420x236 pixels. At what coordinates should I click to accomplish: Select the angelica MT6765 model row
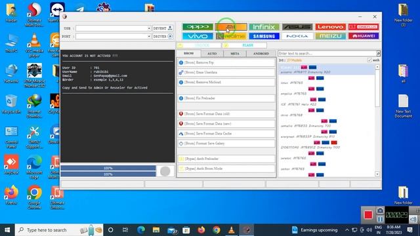coord(326,91)
